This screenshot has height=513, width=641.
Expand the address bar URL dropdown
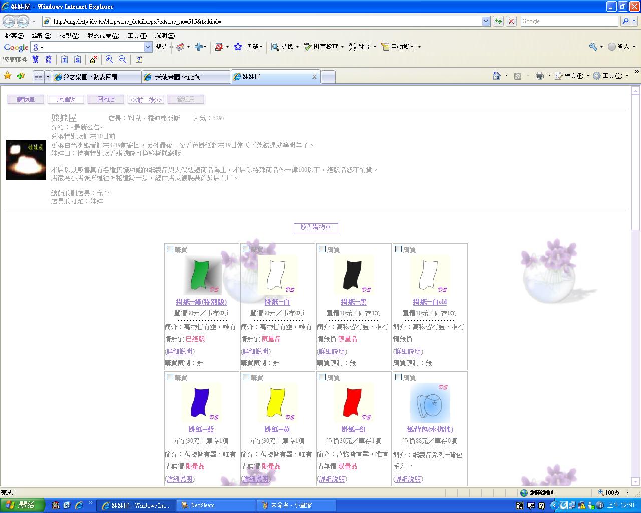click(x=486, y=21)
